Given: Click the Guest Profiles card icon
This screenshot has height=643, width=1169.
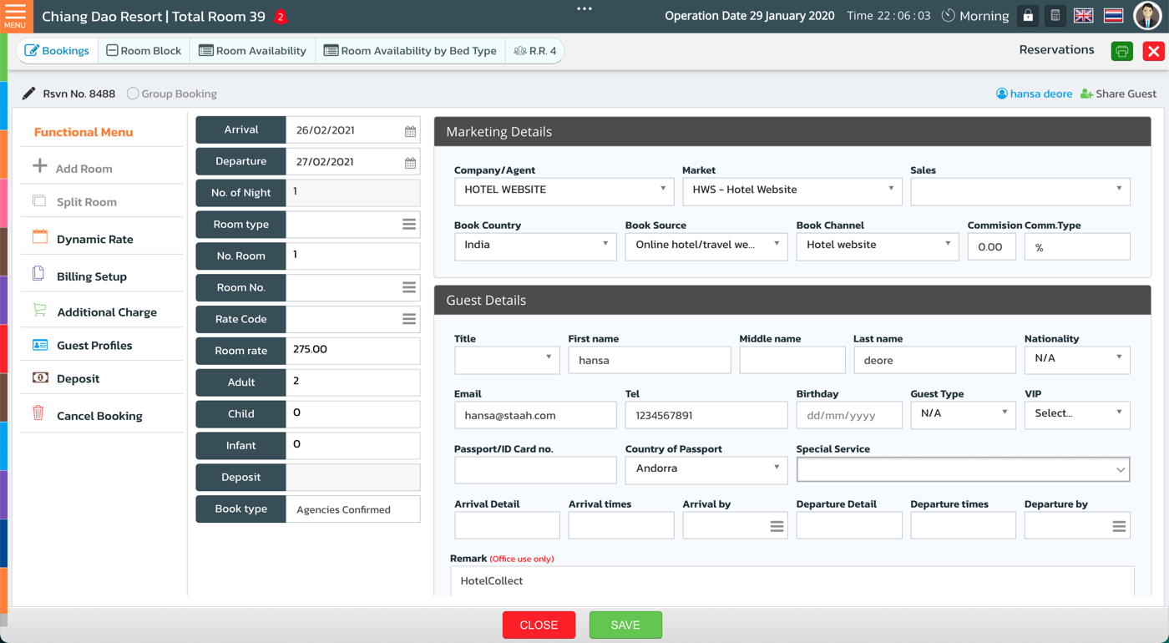Looking at the screenshot, I should coord(39,345).
